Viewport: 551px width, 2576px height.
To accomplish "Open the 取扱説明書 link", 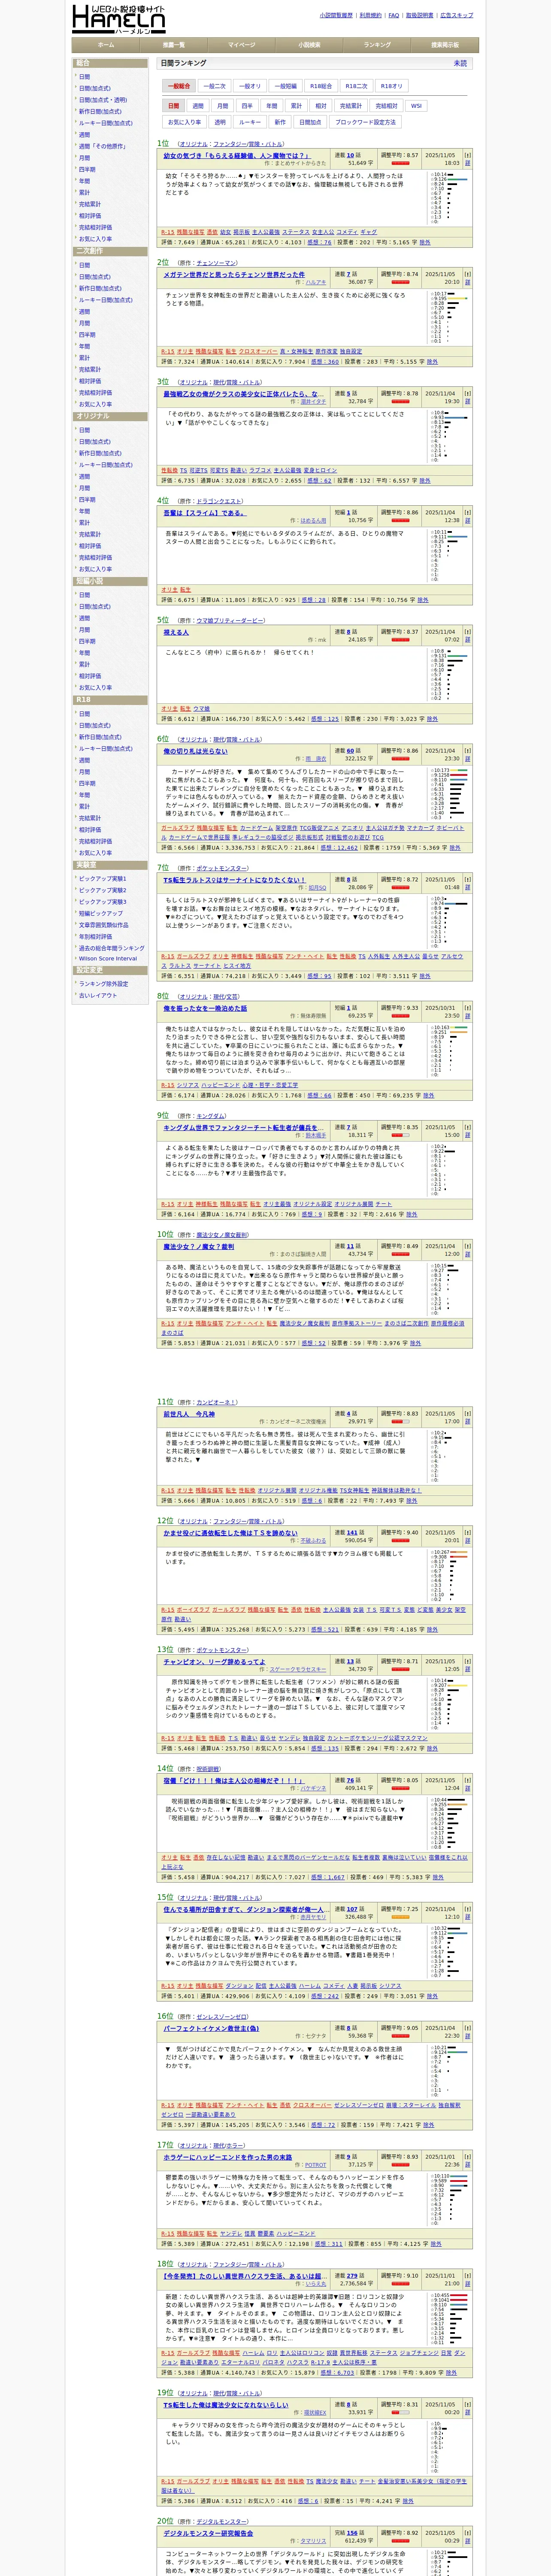I will 420,15.
